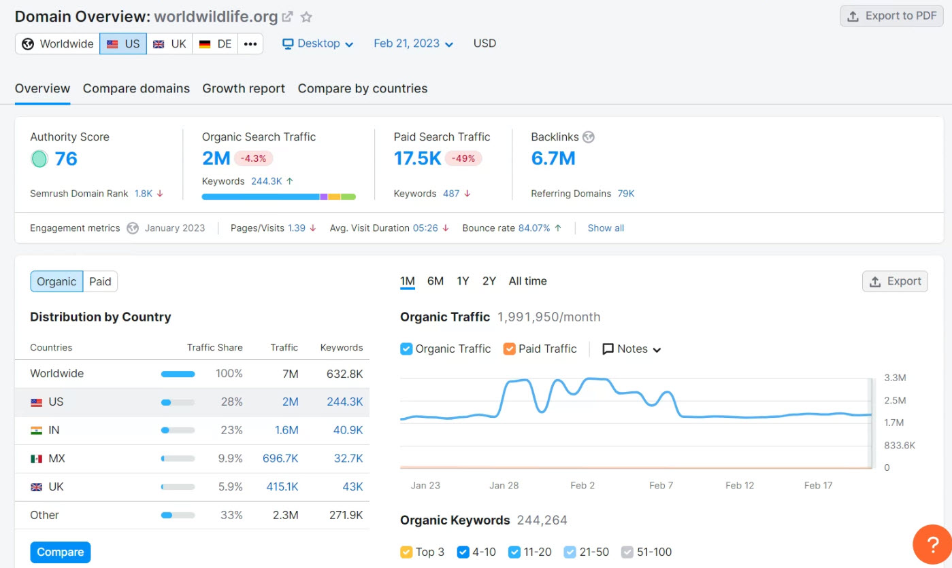Toggle the Top 3 keywords checkbox

pyautogui.click(x=406, y=552)
